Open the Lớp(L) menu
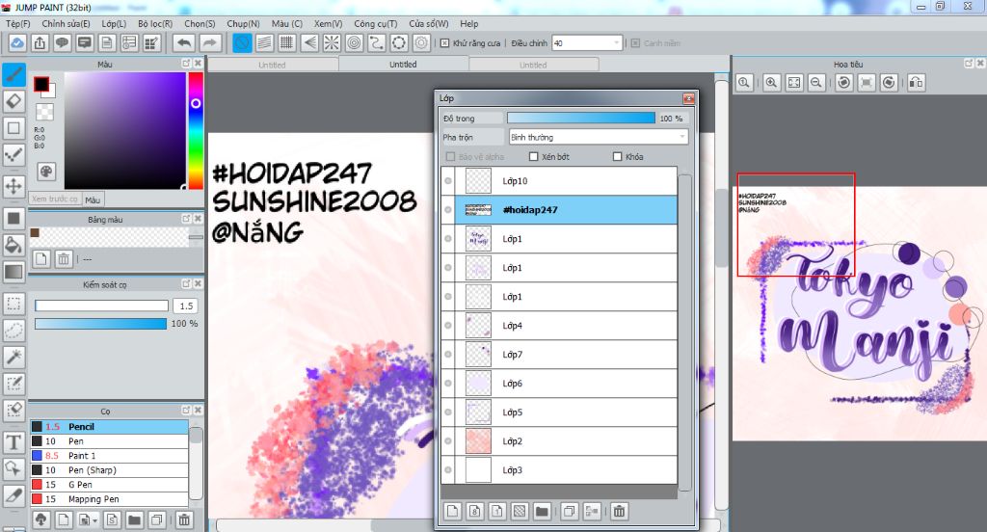Image resolution: width=987 pixels, height=532 pixels. point(114,24)
